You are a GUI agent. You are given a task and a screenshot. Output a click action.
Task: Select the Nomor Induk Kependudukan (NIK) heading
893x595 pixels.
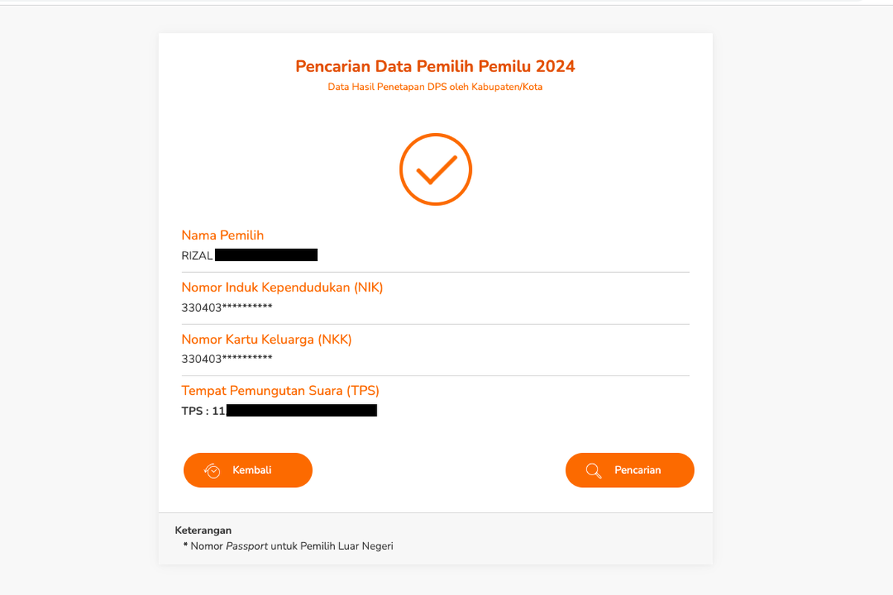click(282, 287)
